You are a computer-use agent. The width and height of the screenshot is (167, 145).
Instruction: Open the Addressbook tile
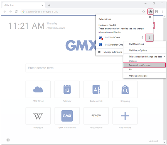pos(96,89)
